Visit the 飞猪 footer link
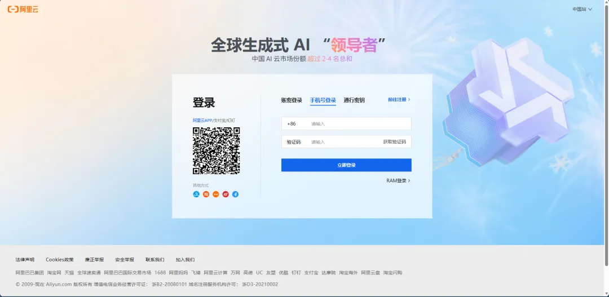 [196, 273]
